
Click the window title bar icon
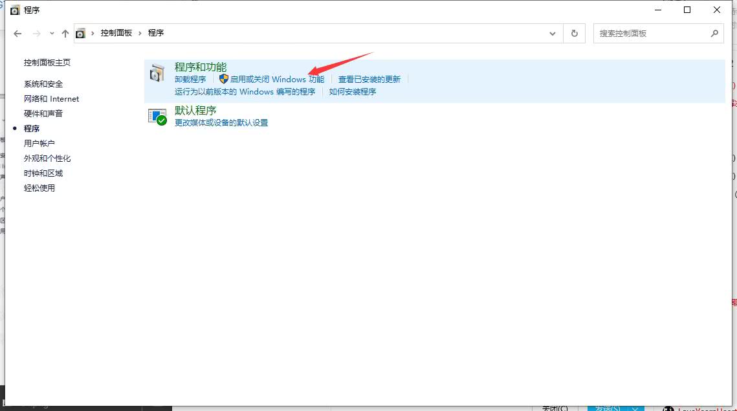point(15,10)
